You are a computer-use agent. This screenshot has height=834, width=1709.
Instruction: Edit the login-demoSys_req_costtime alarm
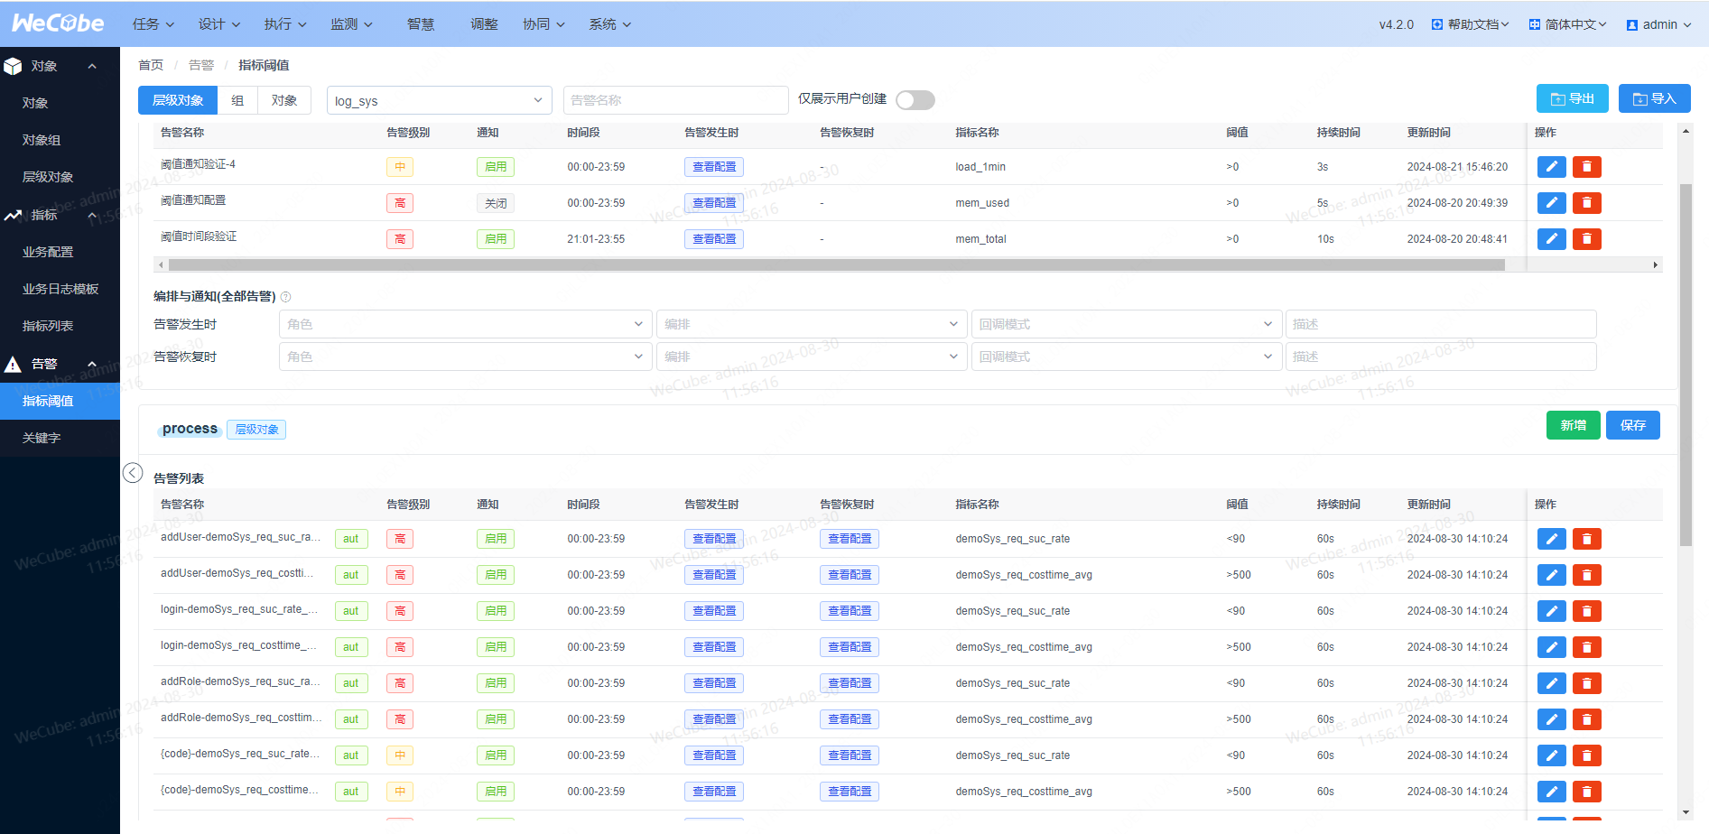pos(1551,647)
